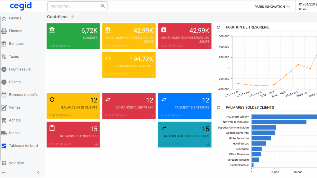Refresh the Position de Trésorerie chart
The image size is (317, 178).
(x=218, y=27)
